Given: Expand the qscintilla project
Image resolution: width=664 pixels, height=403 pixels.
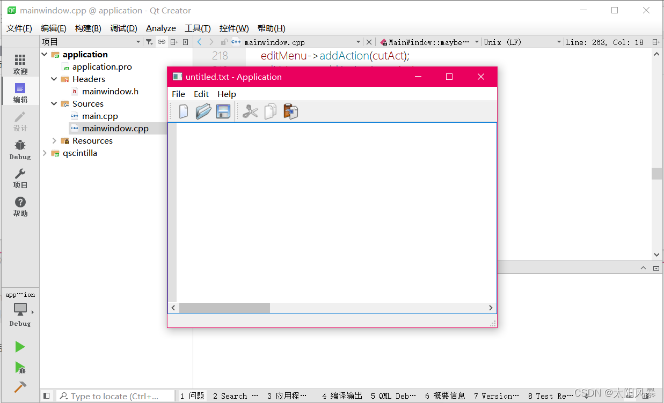Looking at the screenshot, I should tap(45, 153).
